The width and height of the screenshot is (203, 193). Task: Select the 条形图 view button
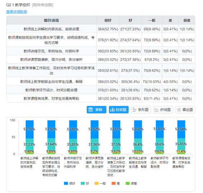coord(141,110)
